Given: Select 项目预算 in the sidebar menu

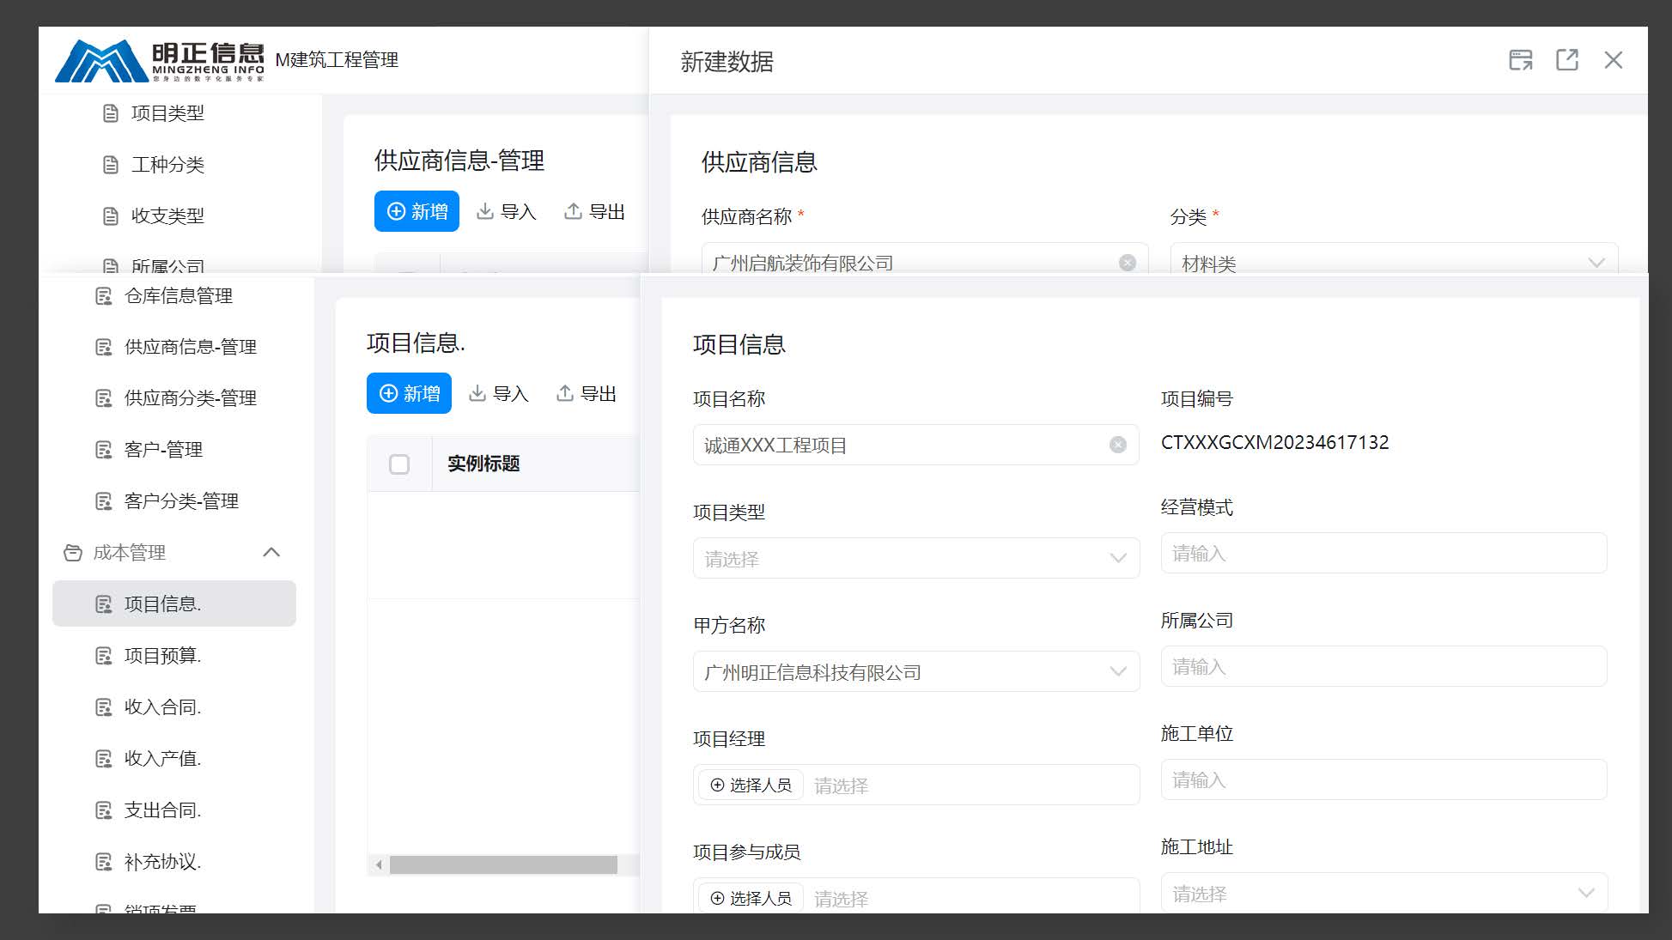Looking at the screenshot, I should pos(163,655).
